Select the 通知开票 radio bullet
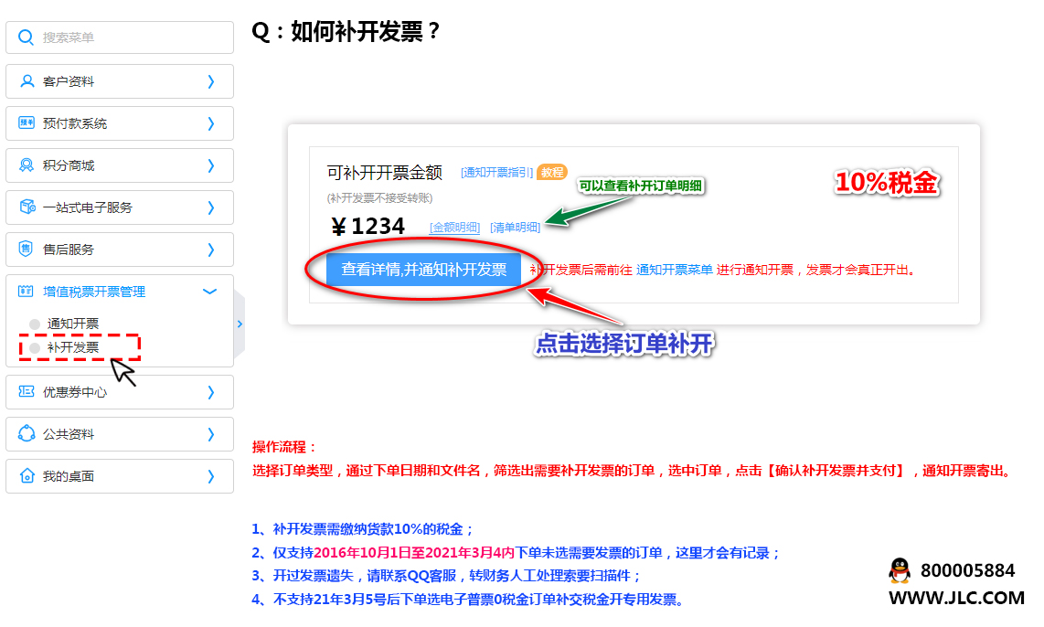The image size is (1044, 627). tap(35, 324)
